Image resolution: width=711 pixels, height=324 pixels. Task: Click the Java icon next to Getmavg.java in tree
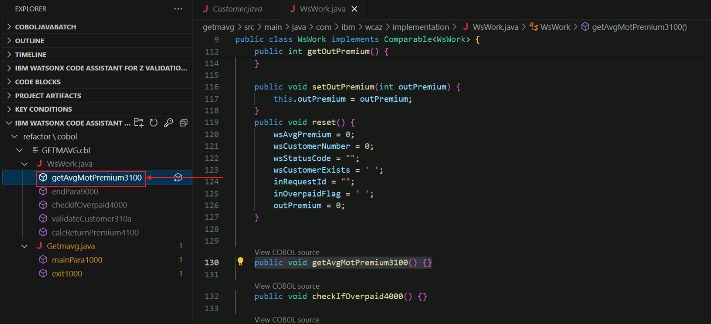pyautogui.click(x=39, y=246)
